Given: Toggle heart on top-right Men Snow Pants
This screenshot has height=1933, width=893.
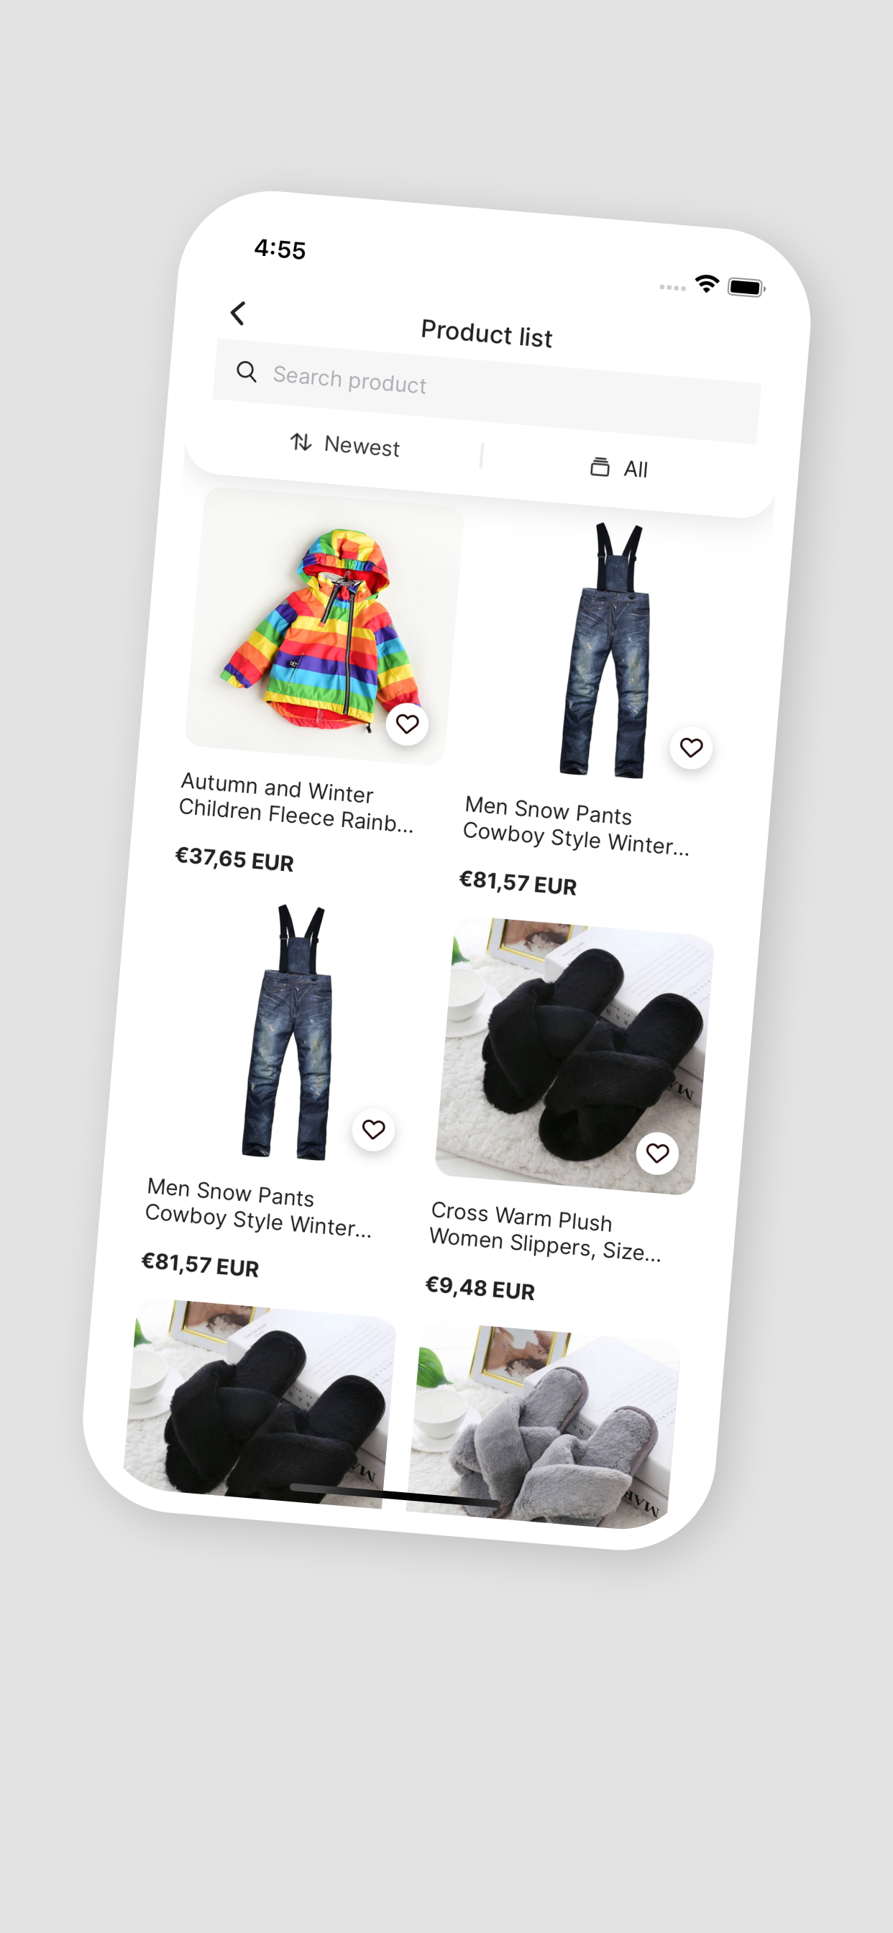Looking at the screenshot, I should (x=691, y=747).
